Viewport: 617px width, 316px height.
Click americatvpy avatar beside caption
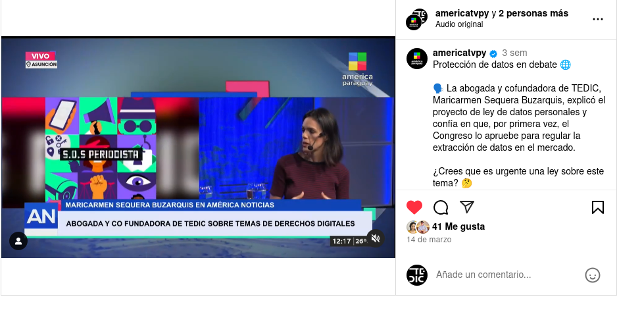(x=417, y=59)
